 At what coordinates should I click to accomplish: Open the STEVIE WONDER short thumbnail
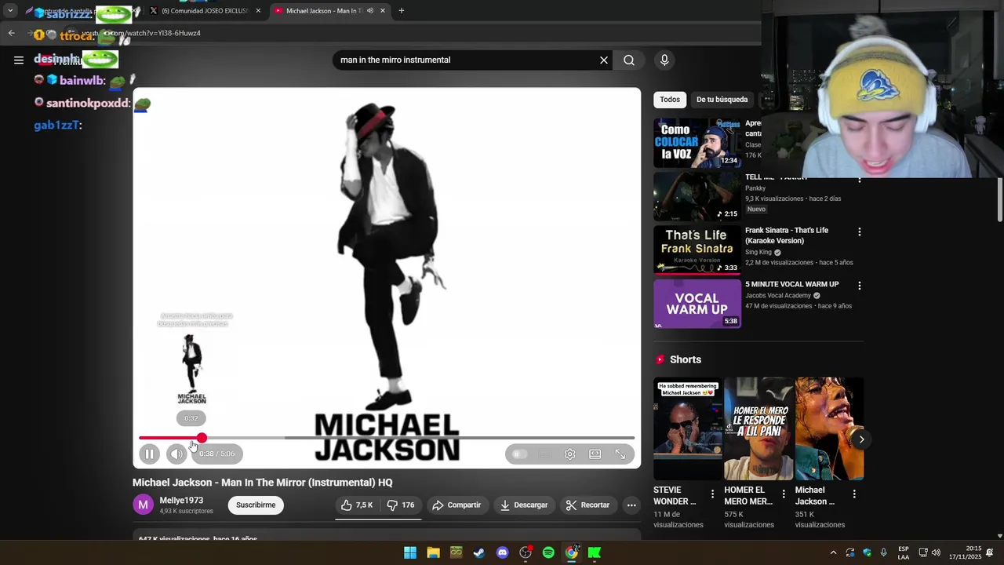click(688, 428)
